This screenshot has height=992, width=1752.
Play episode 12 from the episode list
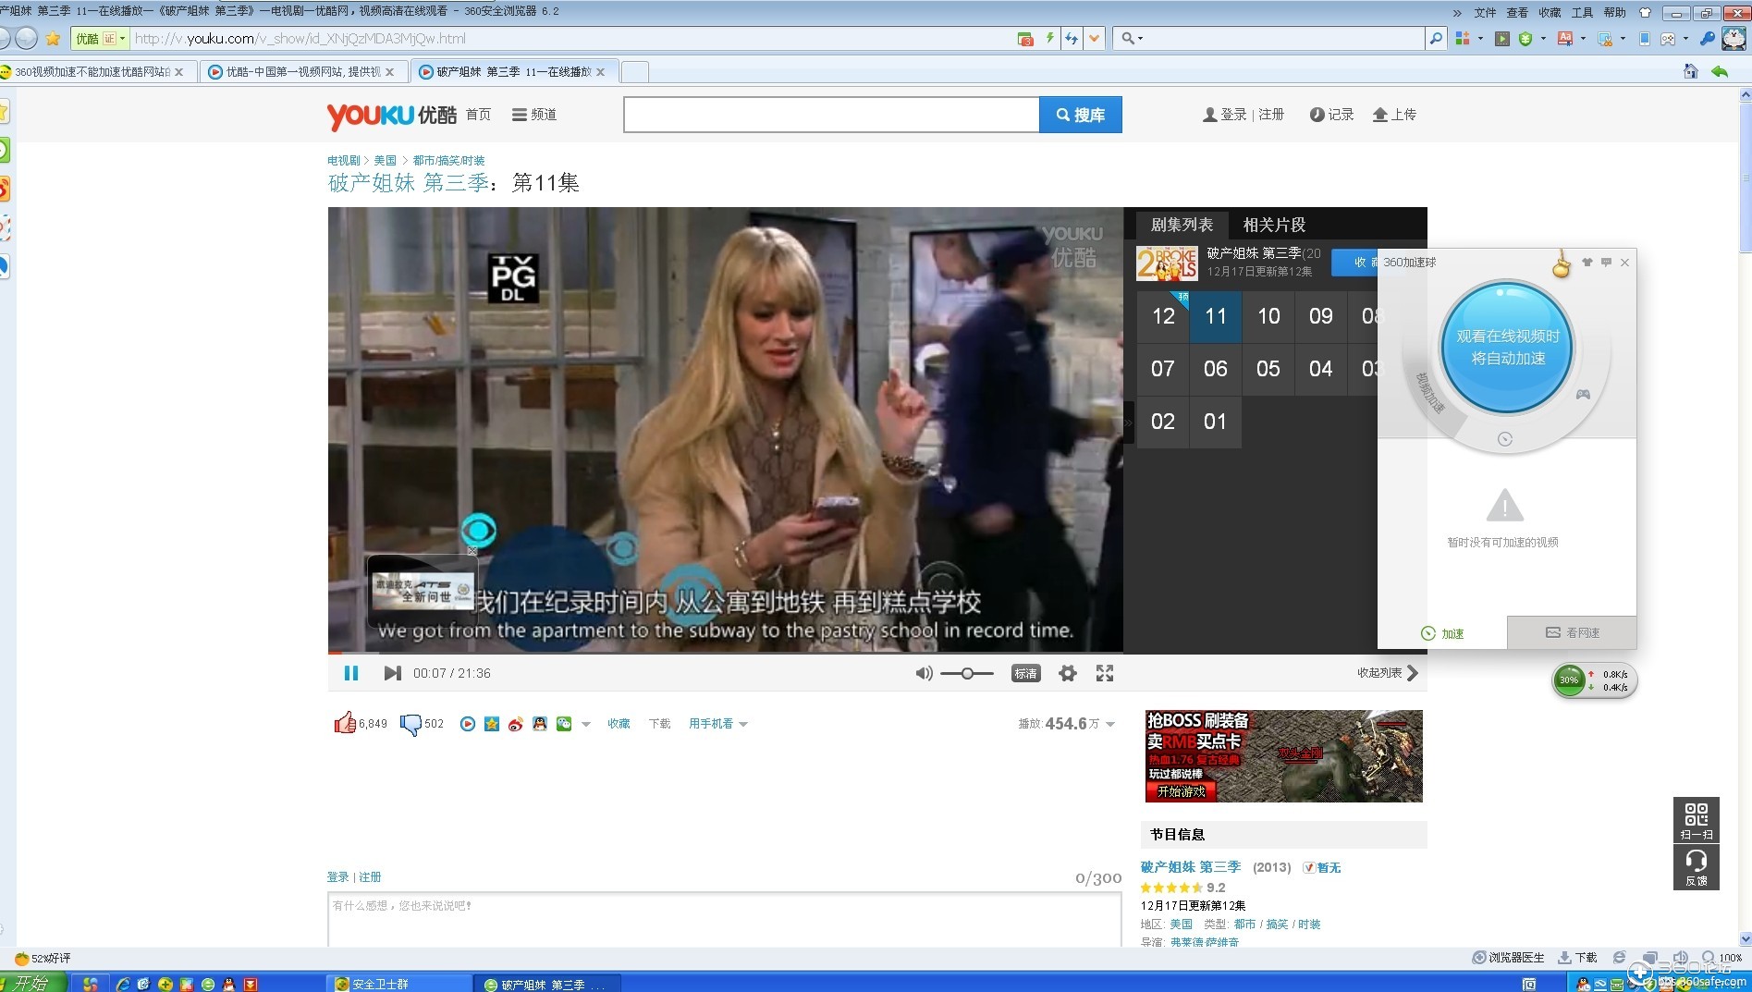(1161, 316)
